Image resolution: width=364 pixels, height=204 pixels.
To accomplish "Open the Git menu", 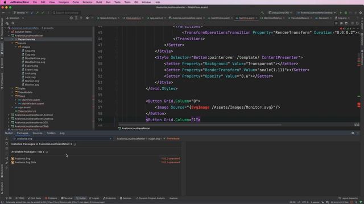I will click(136, 2).
